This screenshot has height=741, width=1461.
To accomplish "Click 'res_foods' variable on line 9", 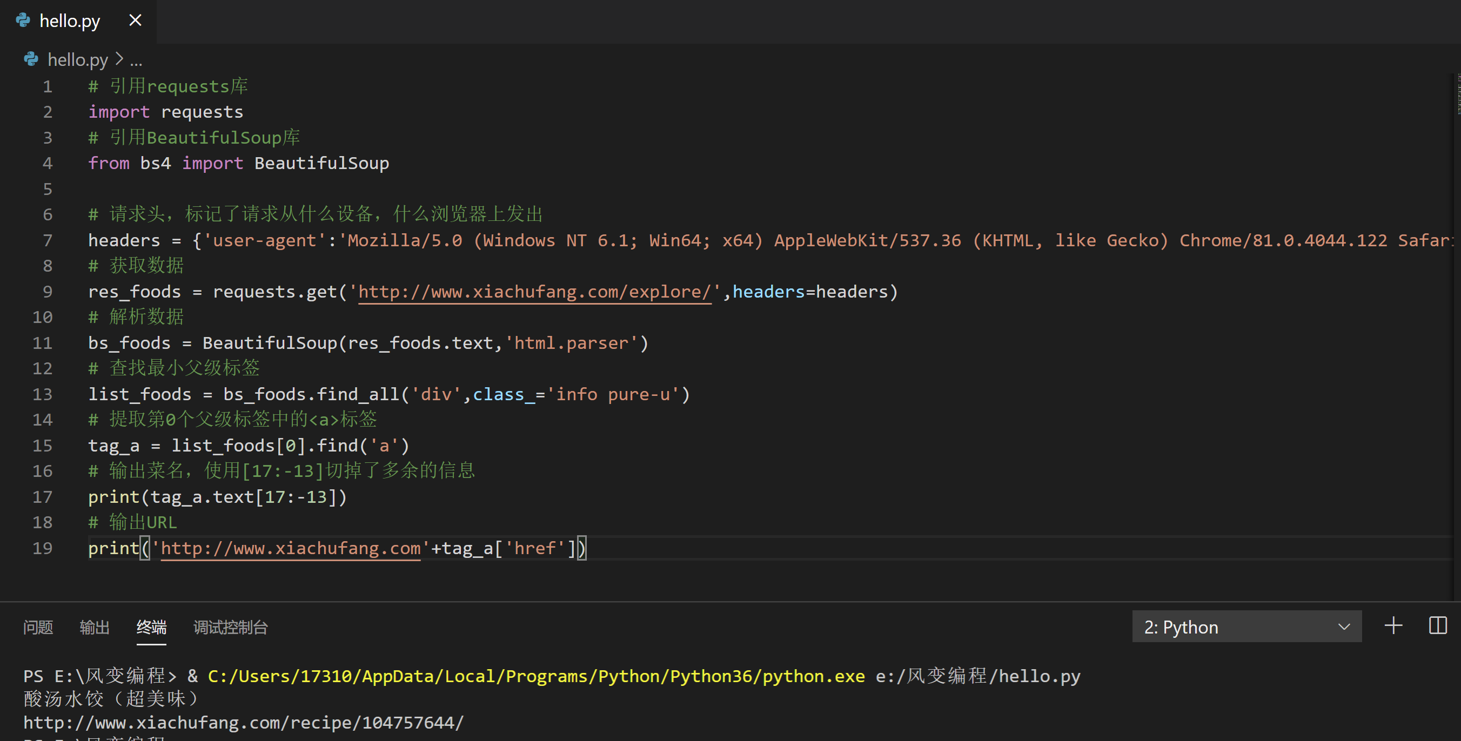I will (x=135, y=292).
